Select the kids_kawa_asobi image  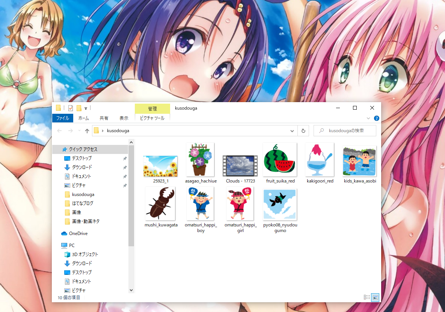click(360, 164)
